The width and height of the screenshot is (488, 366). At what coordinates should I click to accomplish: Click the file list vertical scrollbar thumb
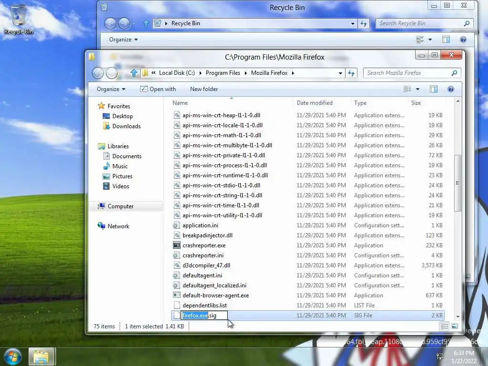(457, 183)
